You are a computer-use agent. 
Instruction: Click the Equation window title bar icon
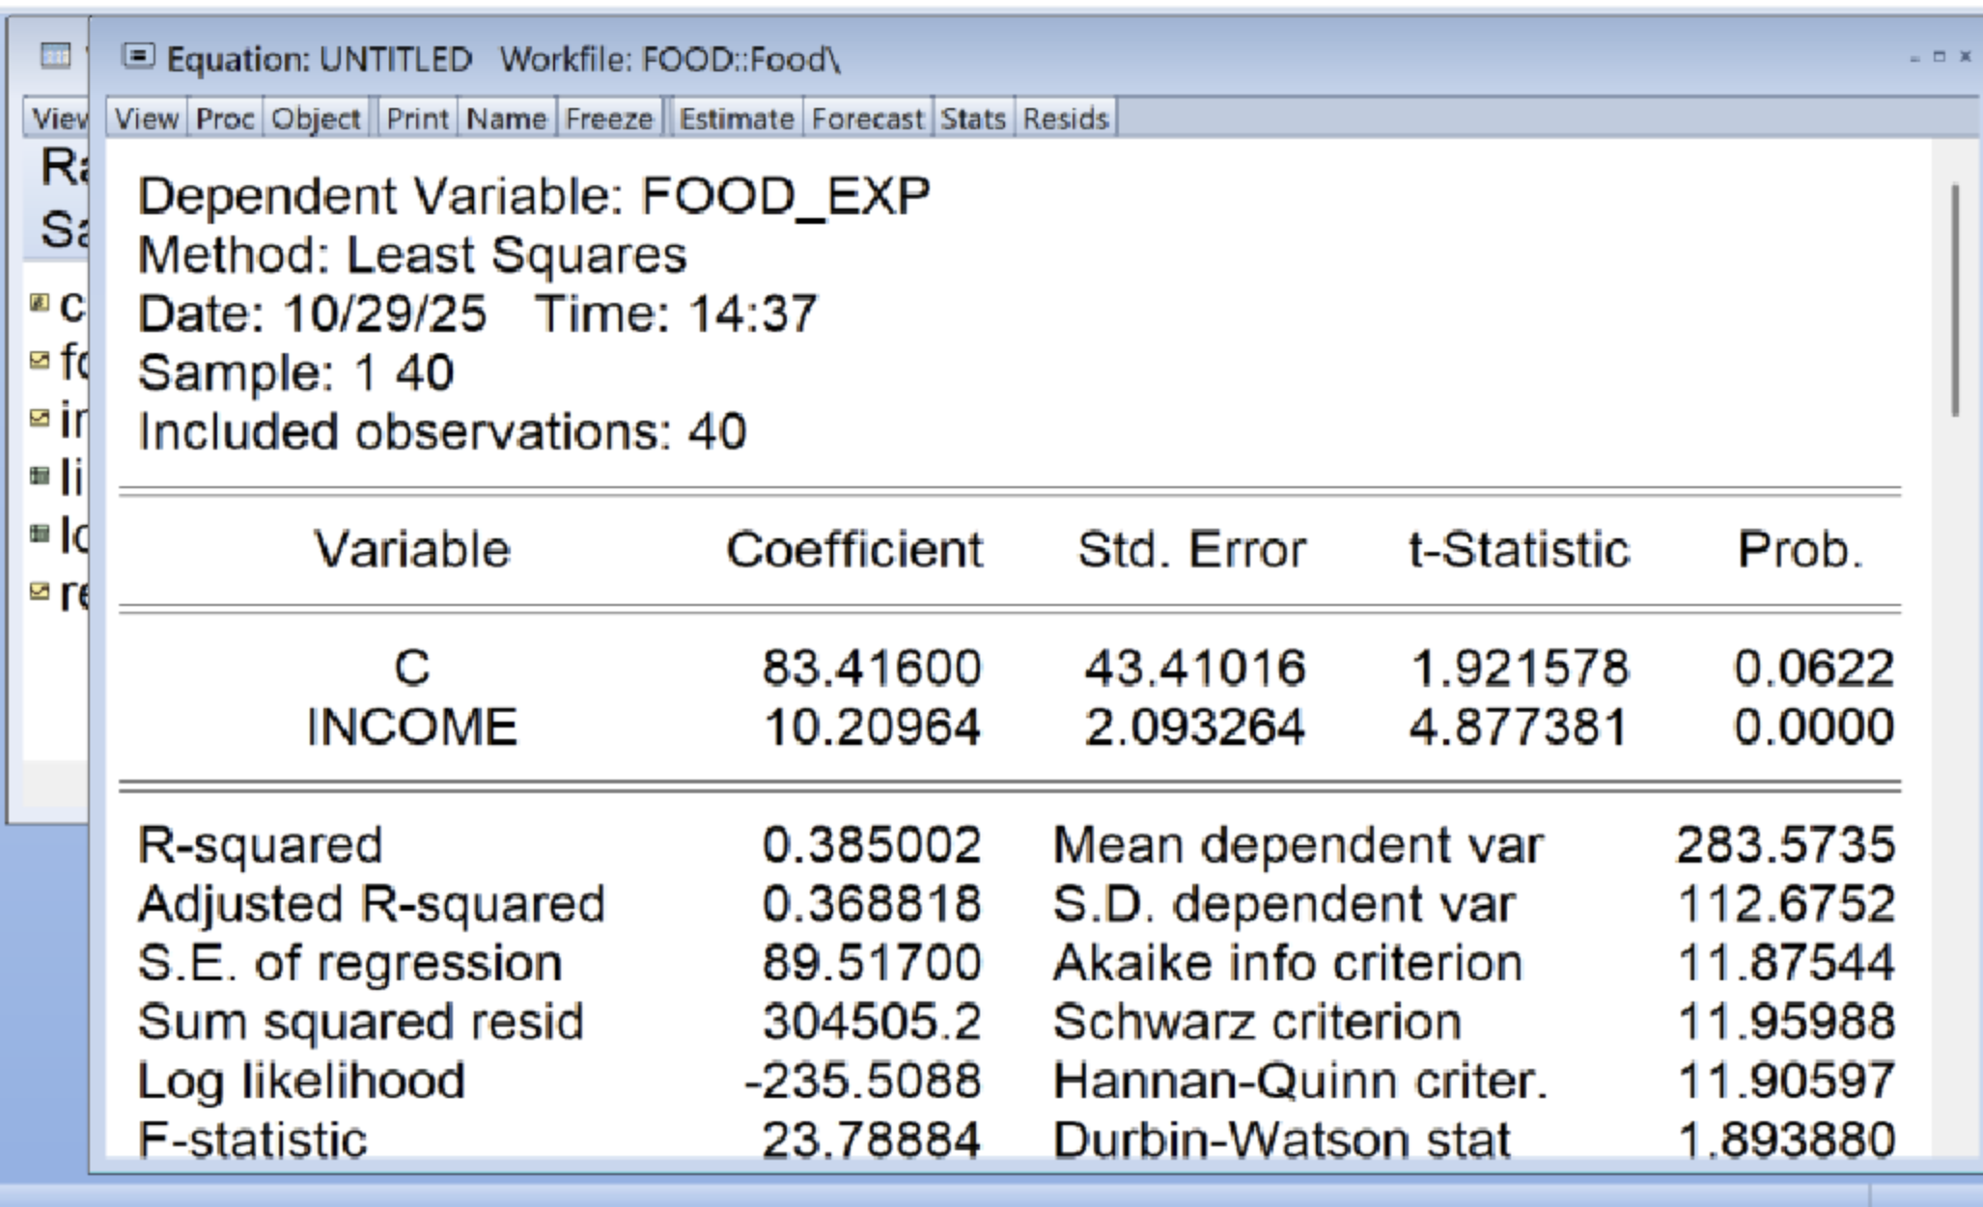click(139, 57)
